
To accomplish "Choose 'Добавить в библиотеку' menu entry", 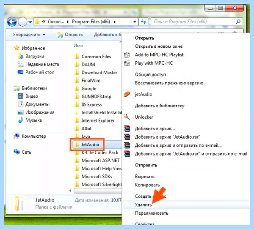I will click(160, 106).
